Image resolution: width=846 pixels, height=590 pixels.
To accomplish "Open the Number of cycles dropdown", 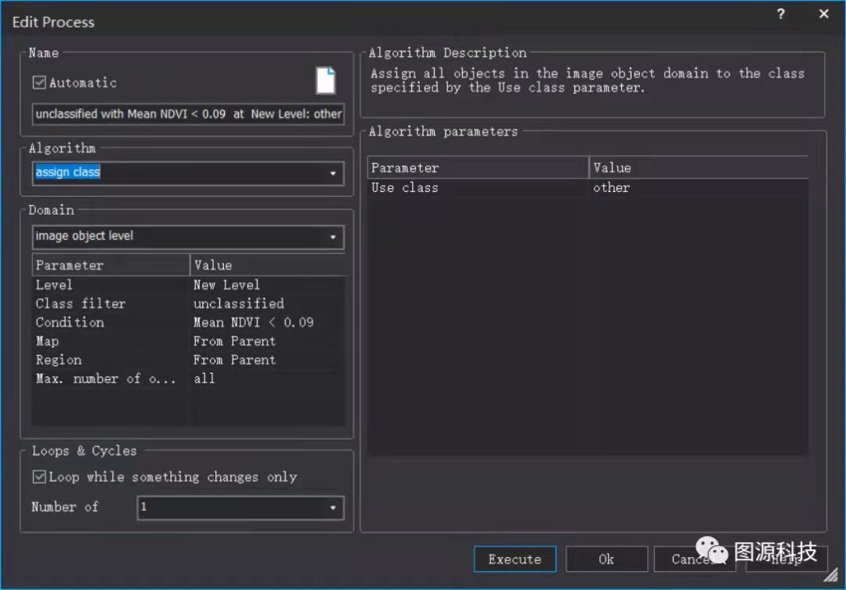I will [x=333, y=508].
